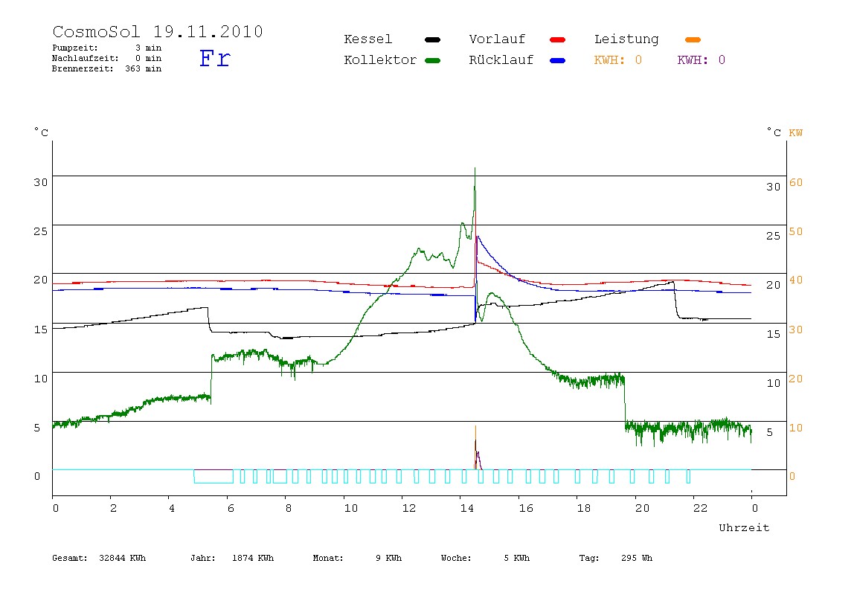Click the black Kessel legend color marker
This screenshot has height=604, width=854.
432,39
